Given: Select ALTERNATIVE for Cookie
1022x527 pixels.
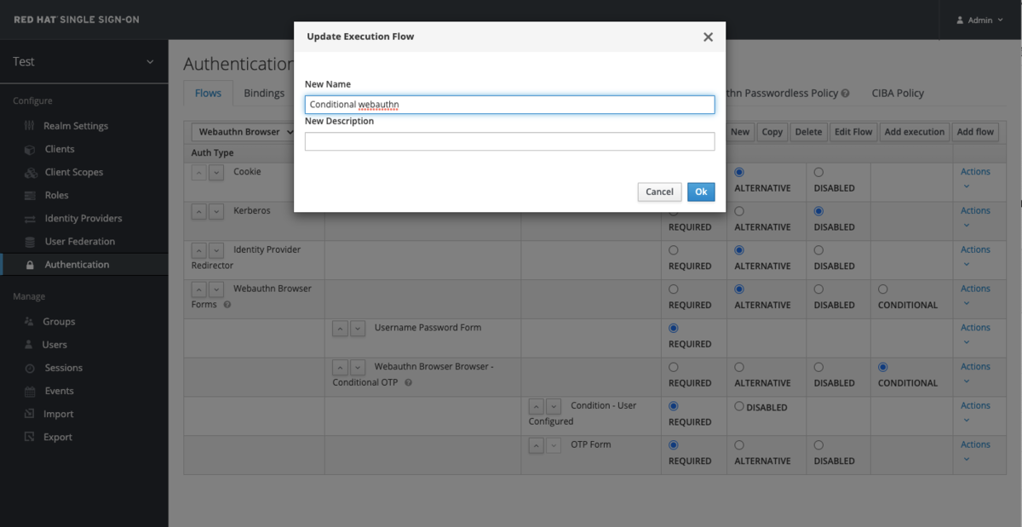Looking at the screenshot, I should (x=739, y=172).
